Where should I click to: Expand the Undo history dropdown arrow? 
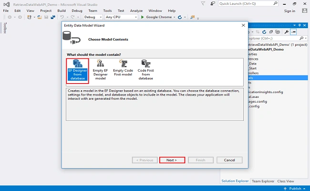(x=67, y=17)
